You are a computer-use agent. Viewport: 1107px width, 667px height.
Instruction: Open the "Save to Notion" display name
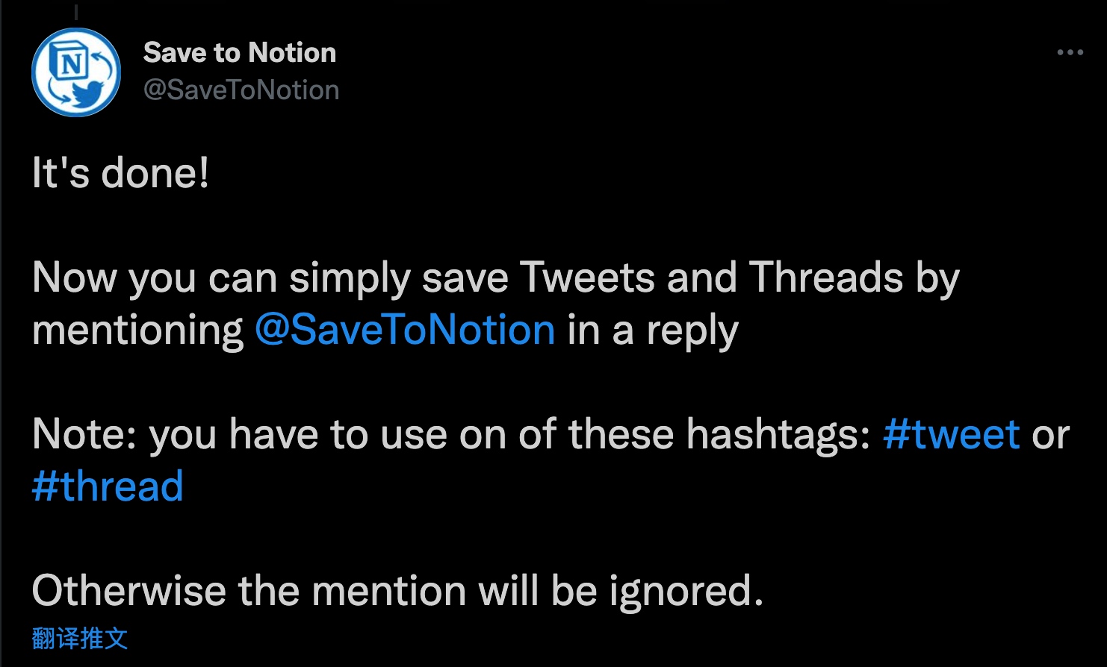pos(240,52)
